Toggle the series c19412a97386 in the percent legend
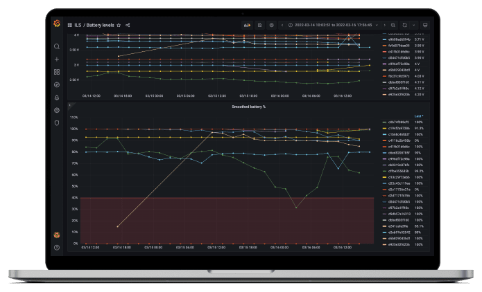This screenshot has width=482, height=292. [399, 128]
